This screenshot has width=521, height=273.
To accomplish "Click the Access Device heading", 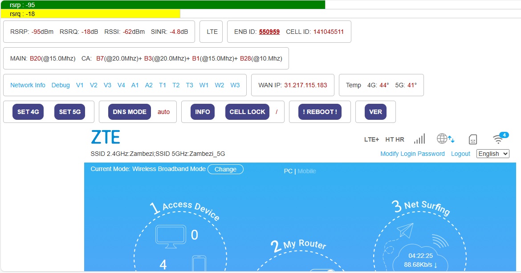I will coord(191,211).
